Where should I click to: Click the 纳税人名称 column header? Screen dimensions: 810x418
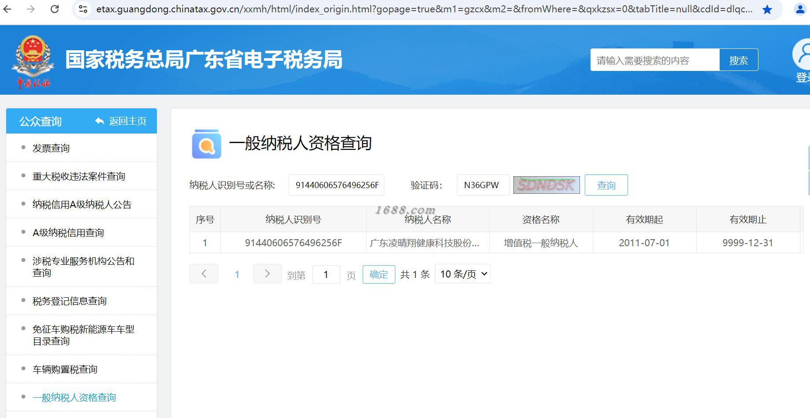point(428,219)
